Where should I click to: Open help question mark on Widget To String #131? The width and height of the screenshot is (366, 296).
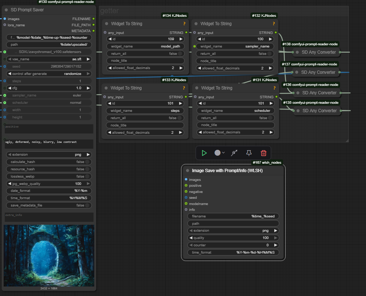tap(275, 88)
